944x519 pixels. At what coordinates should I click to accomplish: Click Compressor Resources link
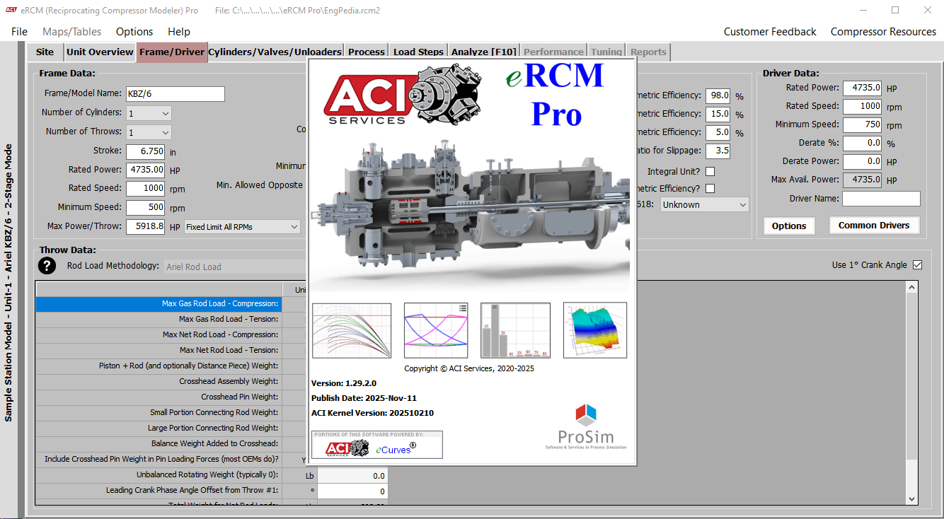[x=883, y=32]
